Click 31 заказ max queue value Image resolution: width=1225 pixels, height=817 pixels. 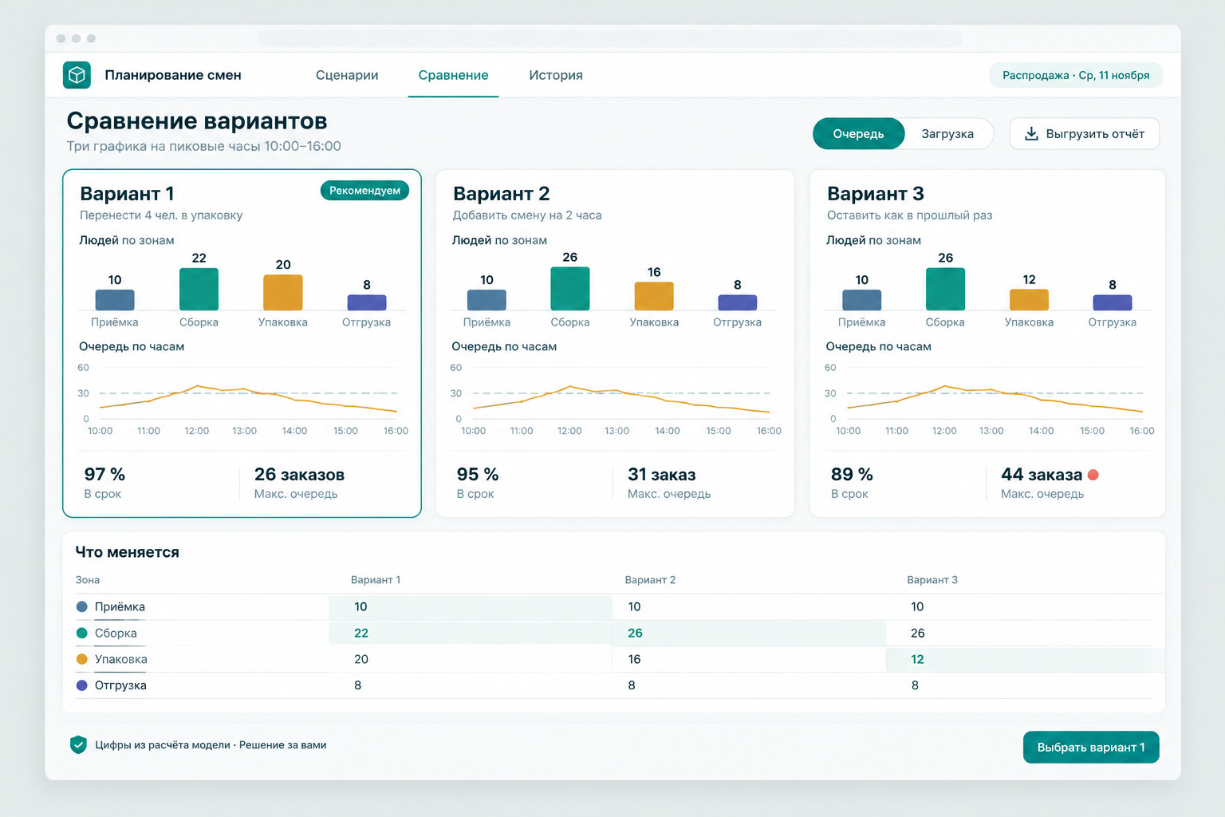(661, 475)
